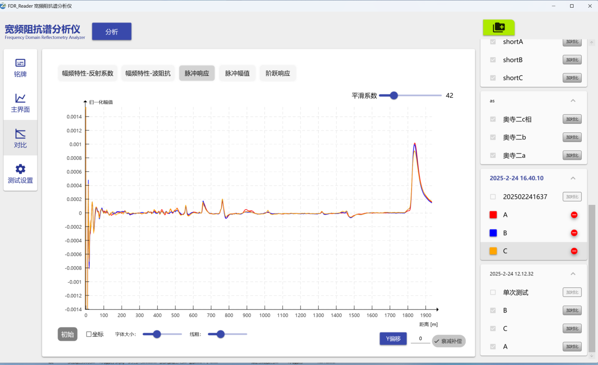
Task: Click the green import data icon
Action: (x=498, y=27)
